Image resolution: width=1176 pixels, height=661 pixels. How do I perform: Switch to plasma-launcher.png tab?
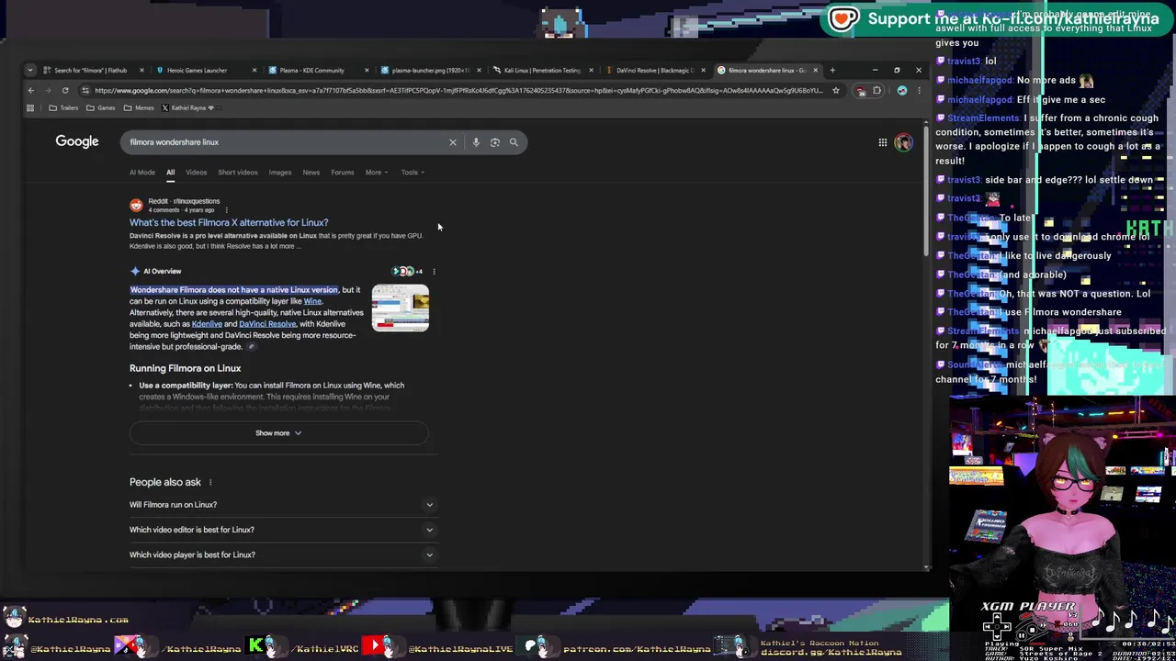(x=430, y=70)
